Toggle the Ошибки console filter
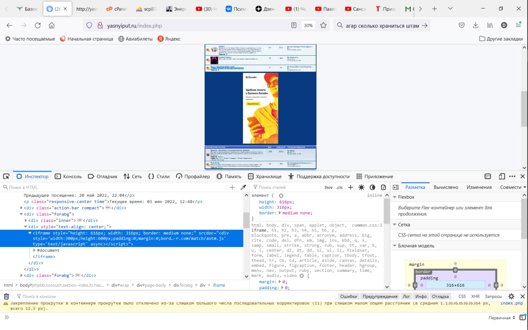 coord(349,296)
